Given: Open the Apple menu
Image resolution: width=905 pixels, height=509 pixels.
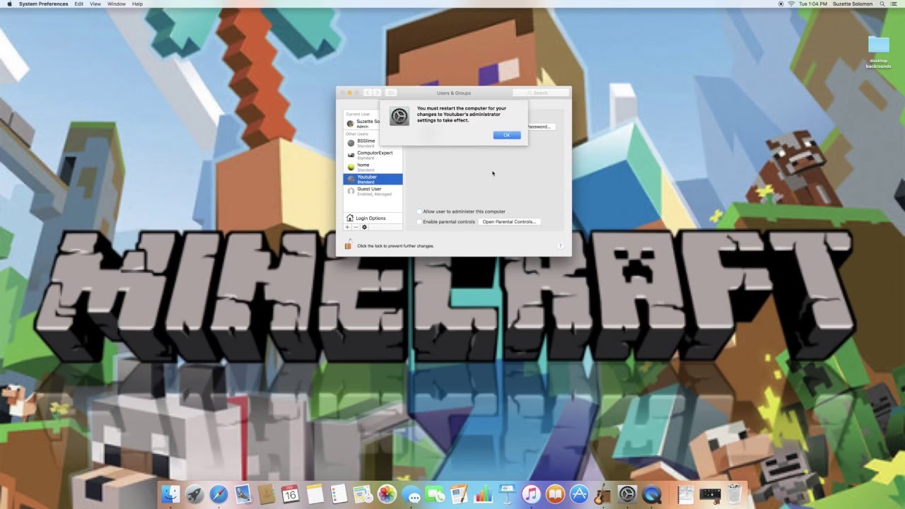Looking at the screenshot, I should click(9, 4).
